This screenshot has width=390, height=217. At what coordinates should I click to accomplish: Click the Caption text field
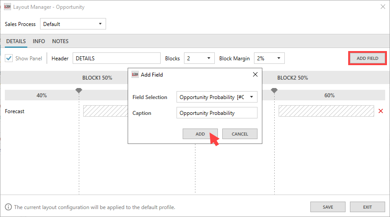(x=217, y=113)
